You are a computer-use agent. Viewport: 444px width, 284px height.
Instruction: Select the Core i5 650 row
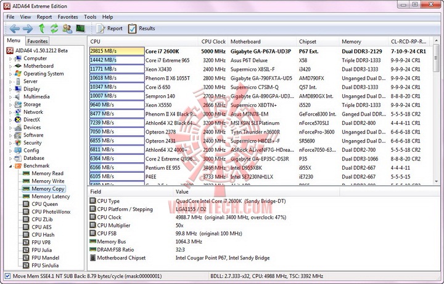(x=260, y=87)
